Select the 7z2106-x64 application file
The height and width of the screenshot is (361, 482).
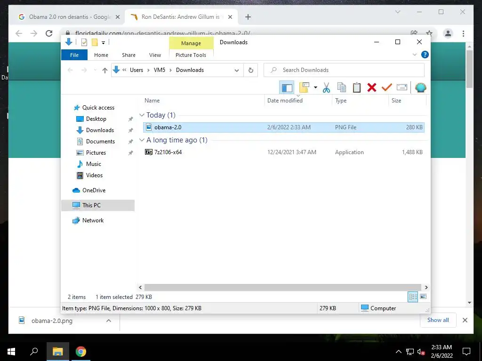284,152
